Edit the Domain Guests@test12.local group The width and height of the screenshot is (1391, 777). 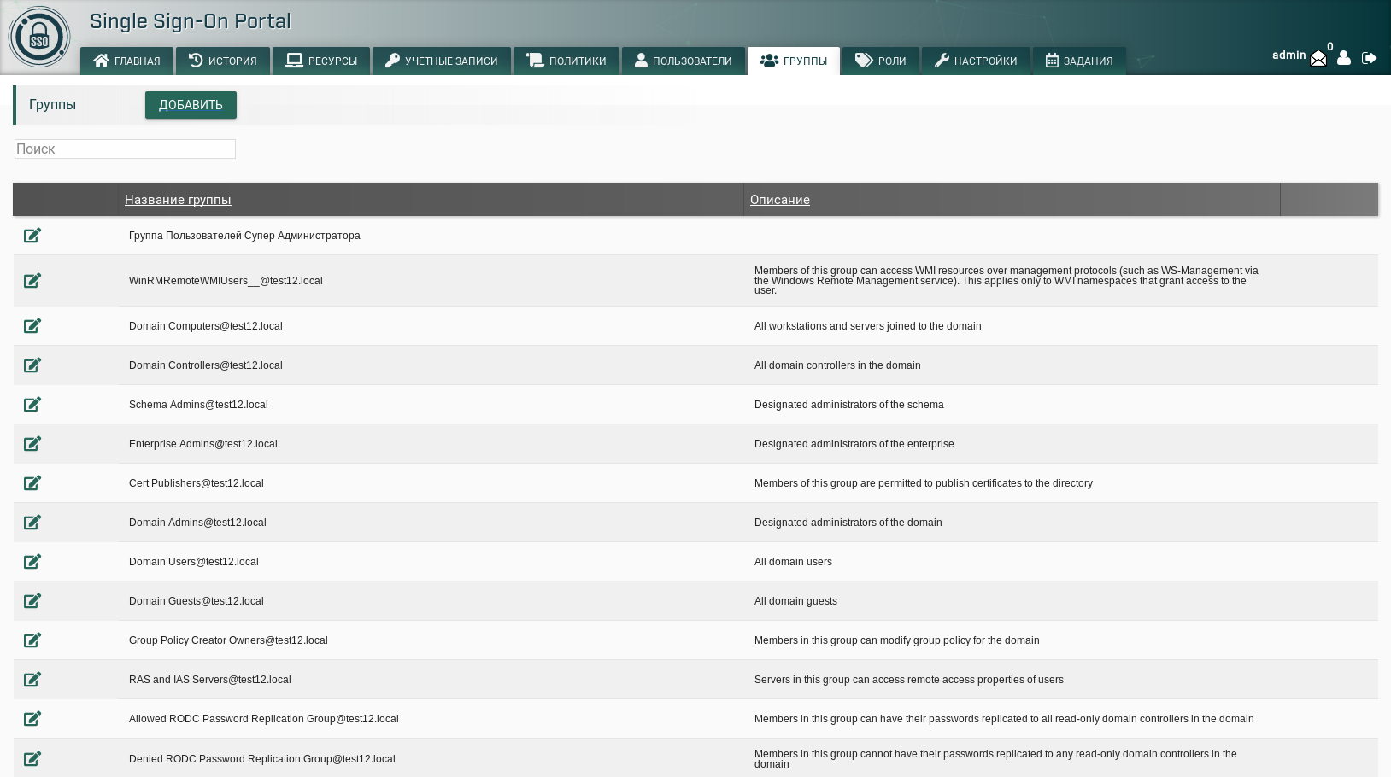[x=32, y=601]
